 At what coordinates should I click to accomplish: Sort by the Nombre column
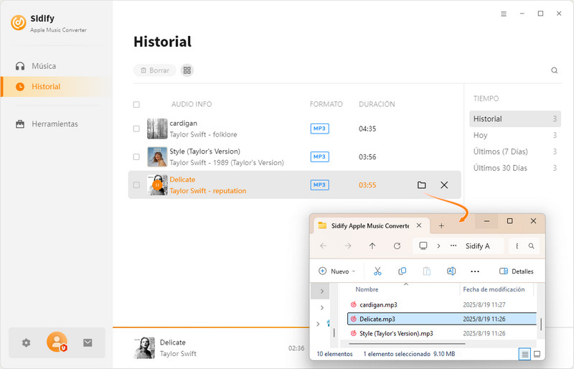point(367,289)
